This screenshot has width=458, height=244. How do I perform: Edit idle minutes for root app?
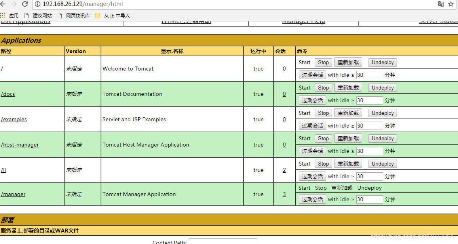pos(369,75)
